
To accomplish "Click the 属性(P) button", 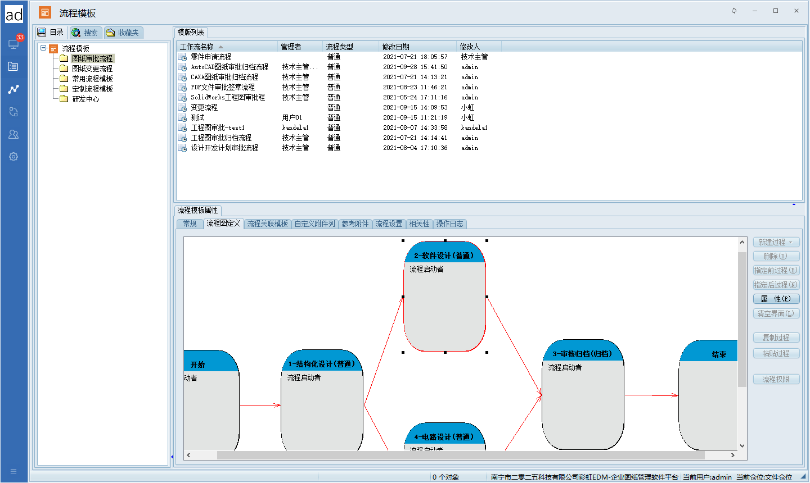I will click(776, 299).
